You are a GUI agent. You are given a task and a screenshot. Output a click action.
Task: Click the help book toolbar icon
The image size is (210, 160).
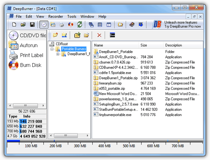132,25
